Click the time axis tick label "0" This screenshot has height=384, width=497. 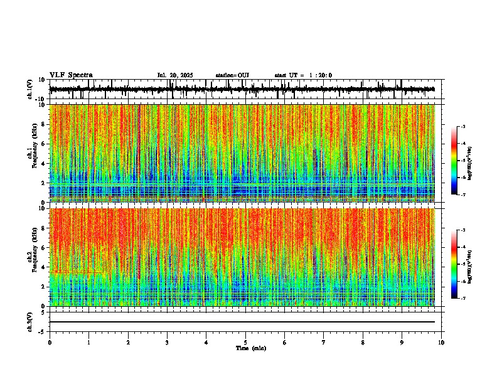click(50, 343)
